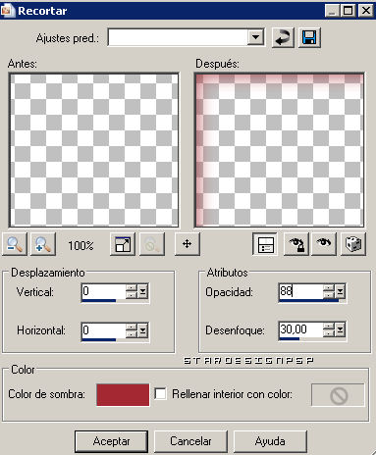Zoom out the preview with the minus magnifier
Screen dimensions: 376x455
(x=15, y=244)
